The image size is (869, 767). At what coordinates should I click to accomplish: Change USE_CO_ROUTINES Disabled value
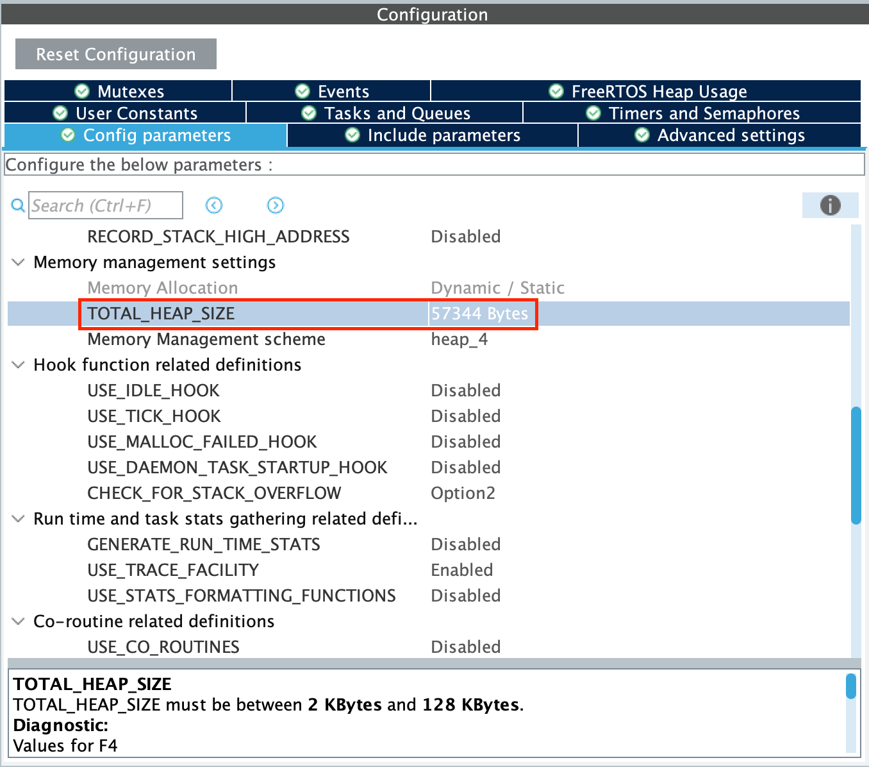[x=466, y=647]
